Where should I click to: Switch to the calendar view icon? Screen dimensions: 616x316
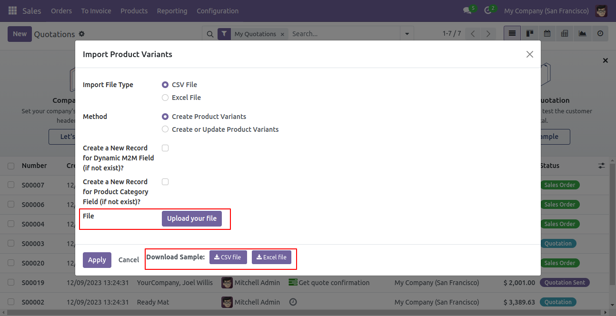547,34
